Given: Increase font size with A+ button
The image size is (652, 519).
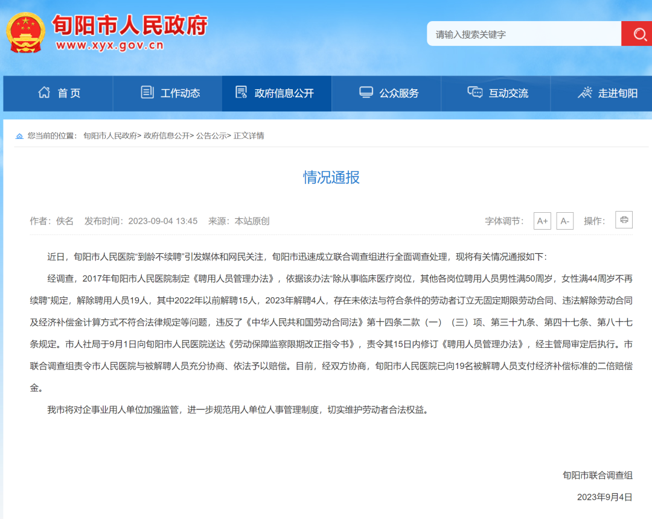Looking at the screenshot, I should click(542, 221).
